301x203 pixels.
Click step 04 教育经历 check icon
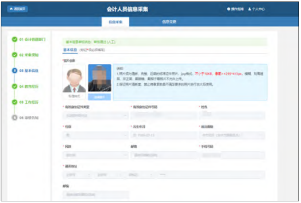[15, 87]
